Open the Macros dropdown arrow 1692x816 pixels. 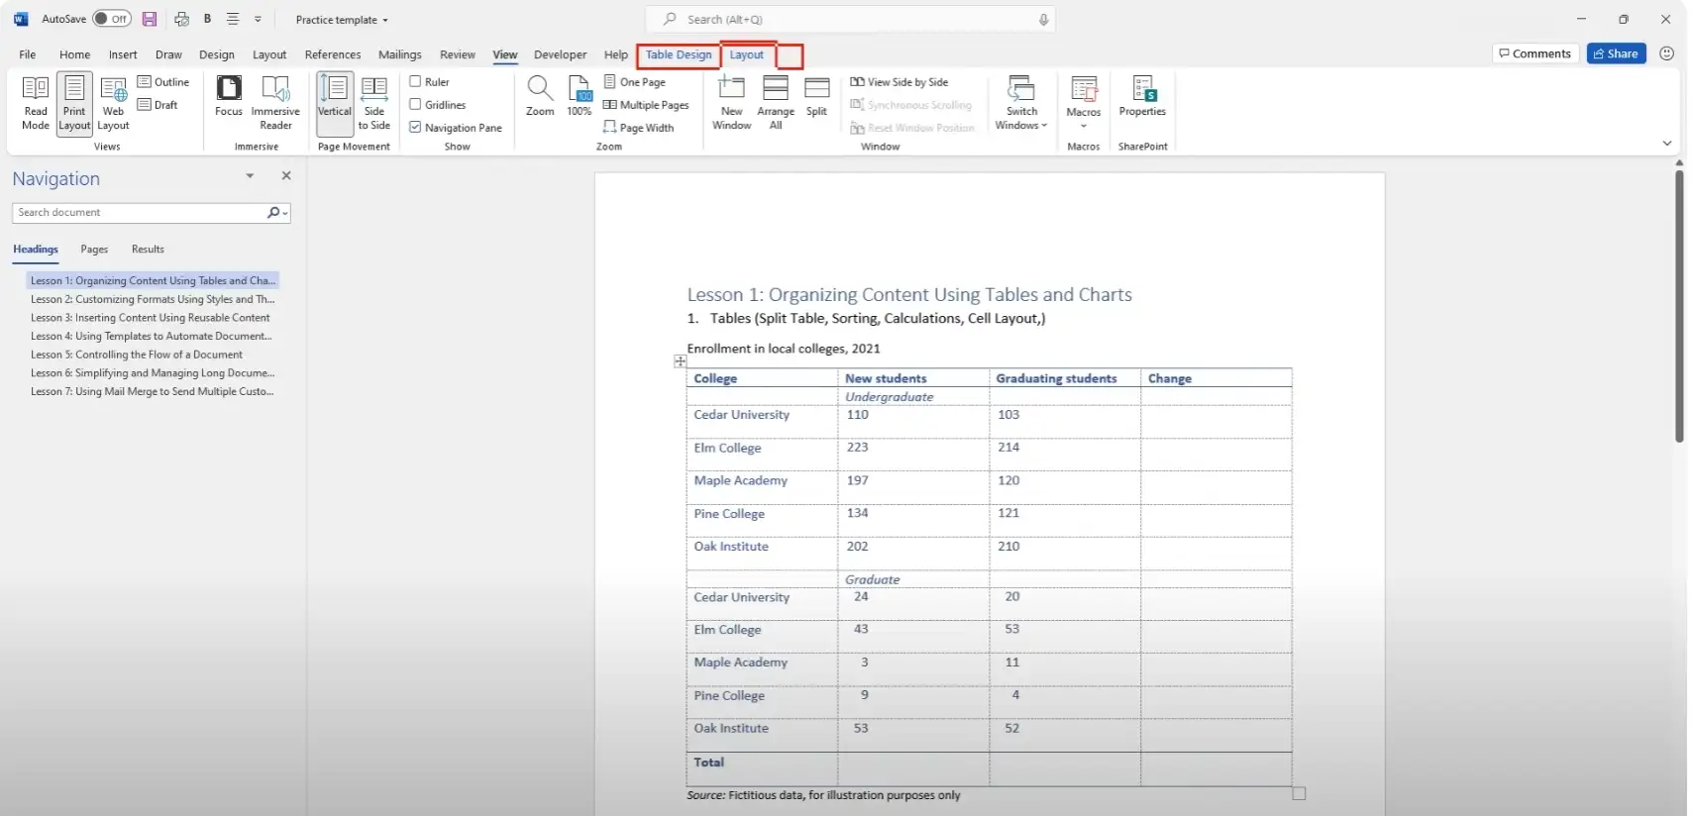[1084, 126]
